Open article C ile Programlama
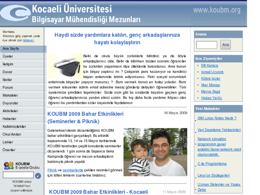This screenshot has width=260, height=195. 212,164
